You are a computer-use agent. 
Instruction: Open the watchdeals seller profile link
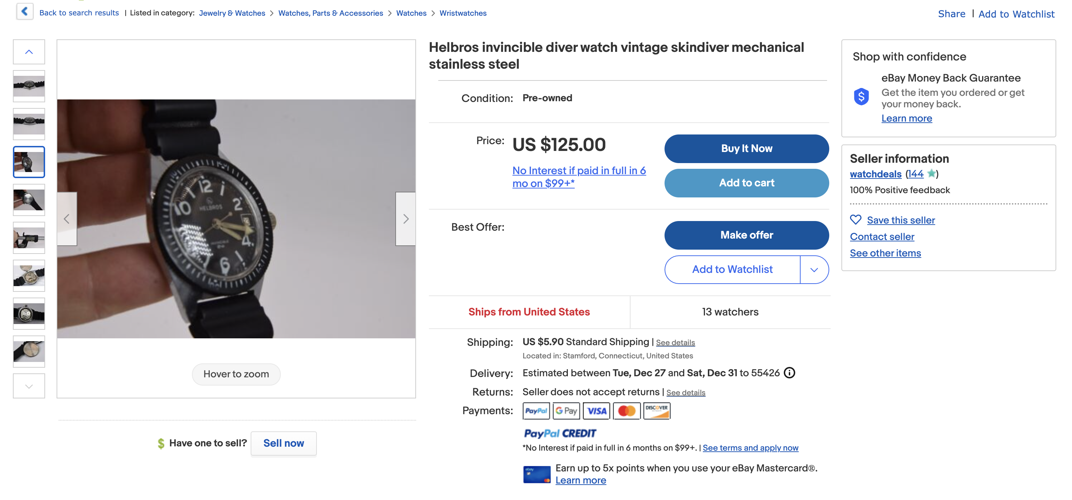coord(875,174)
